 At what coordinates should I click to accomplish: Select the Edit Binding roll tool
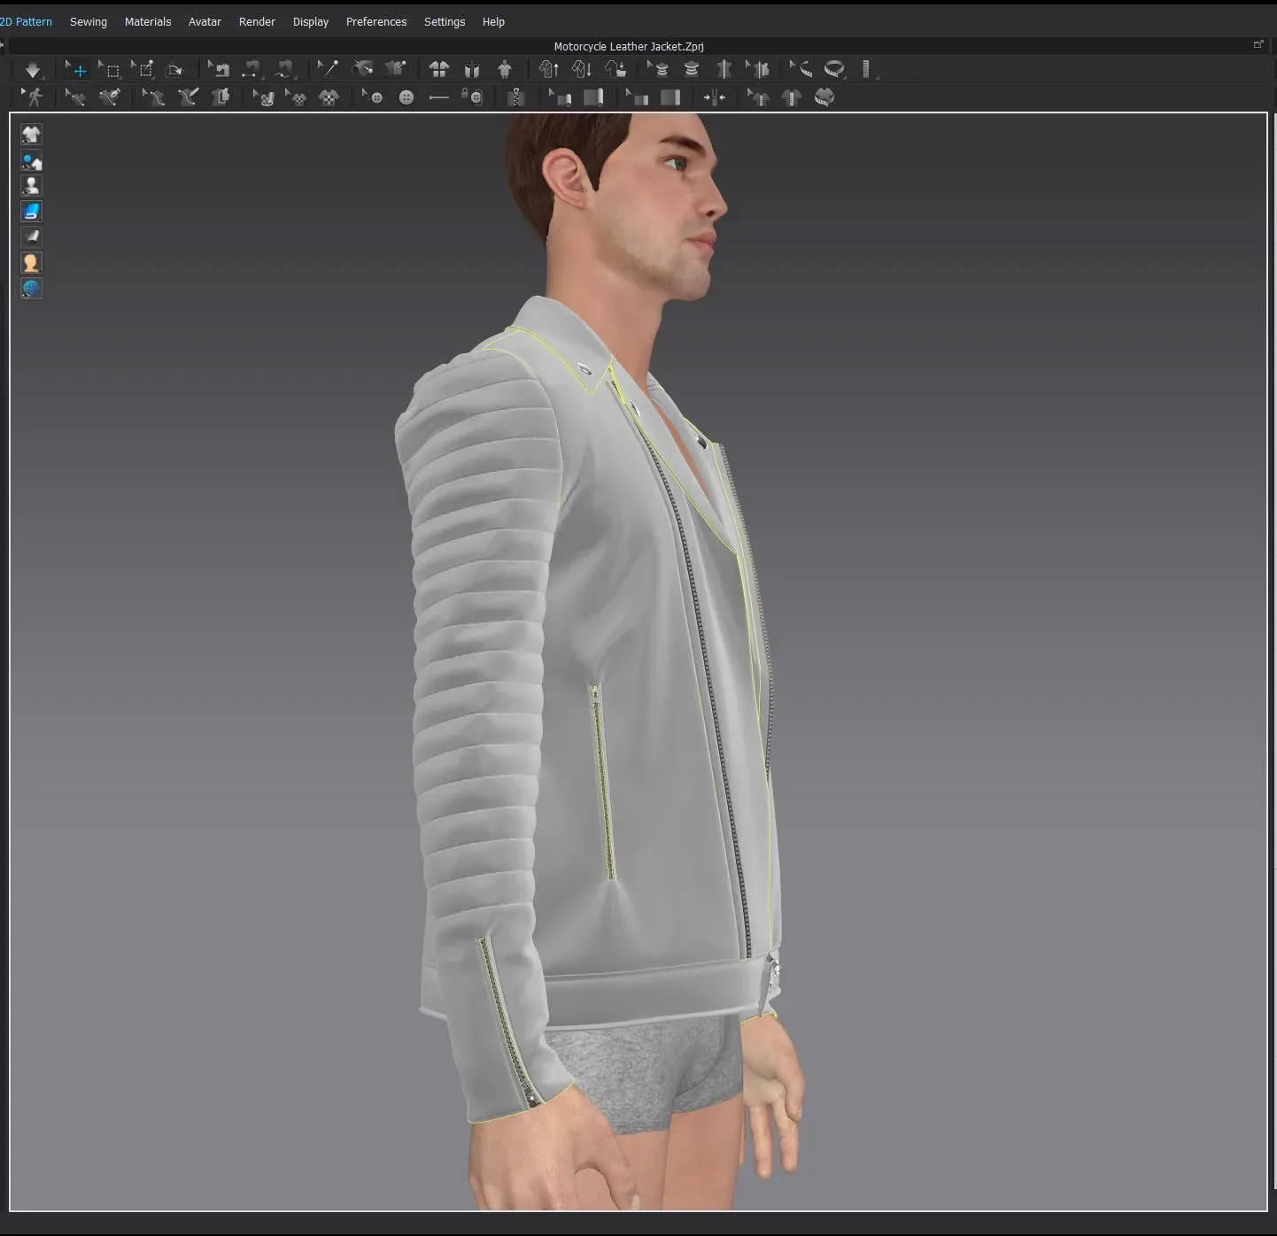pos(560,97)
